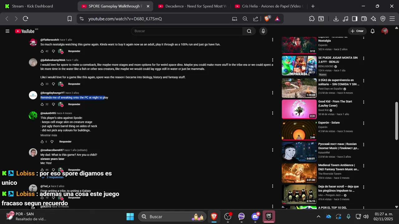Share this page via share icon

[x=256, y=19]
